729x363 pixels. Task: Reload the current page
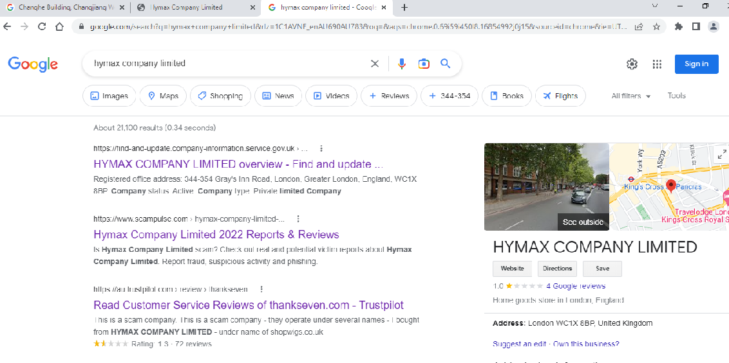pos(42,26)
